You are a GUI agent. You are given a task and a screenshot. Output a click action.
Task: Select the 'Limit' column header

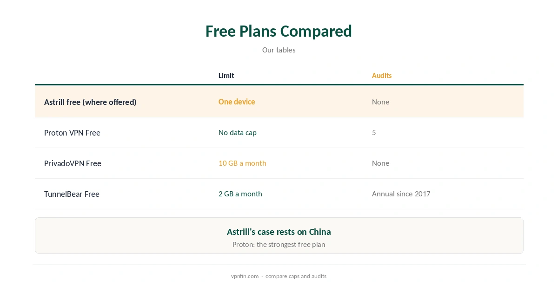pyautogui.click(x=226, y=76)
